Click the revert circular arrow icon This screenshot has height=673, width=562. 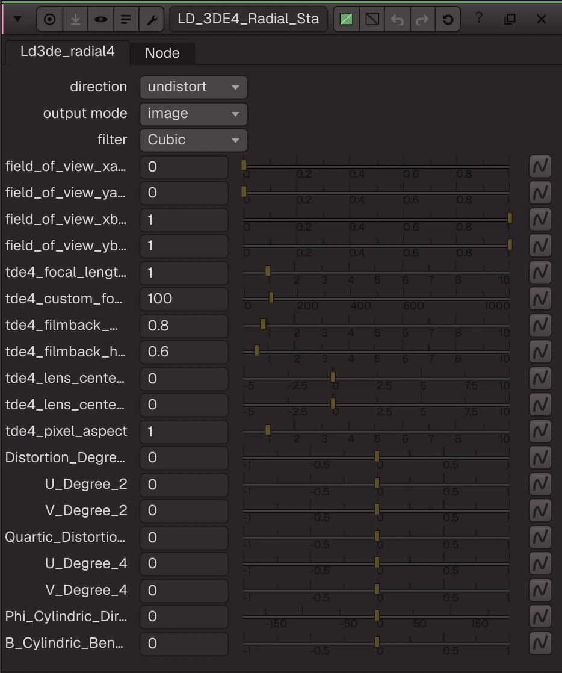448,19
